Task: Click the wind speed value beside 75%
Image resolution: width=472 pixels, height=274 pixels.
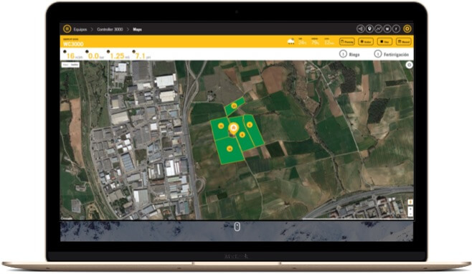Action: click(329, 42)
